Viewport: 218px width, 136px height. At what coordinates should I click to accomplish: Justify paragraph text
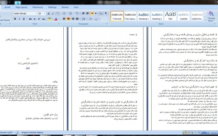pos(77,19)
